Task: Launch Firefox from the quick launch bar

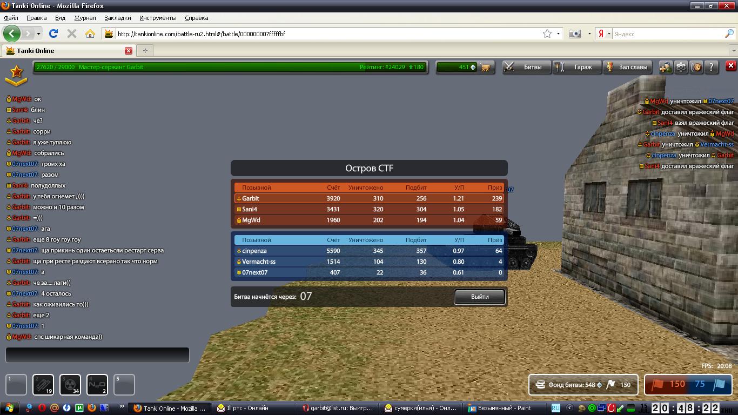Action: click(92, 408)
